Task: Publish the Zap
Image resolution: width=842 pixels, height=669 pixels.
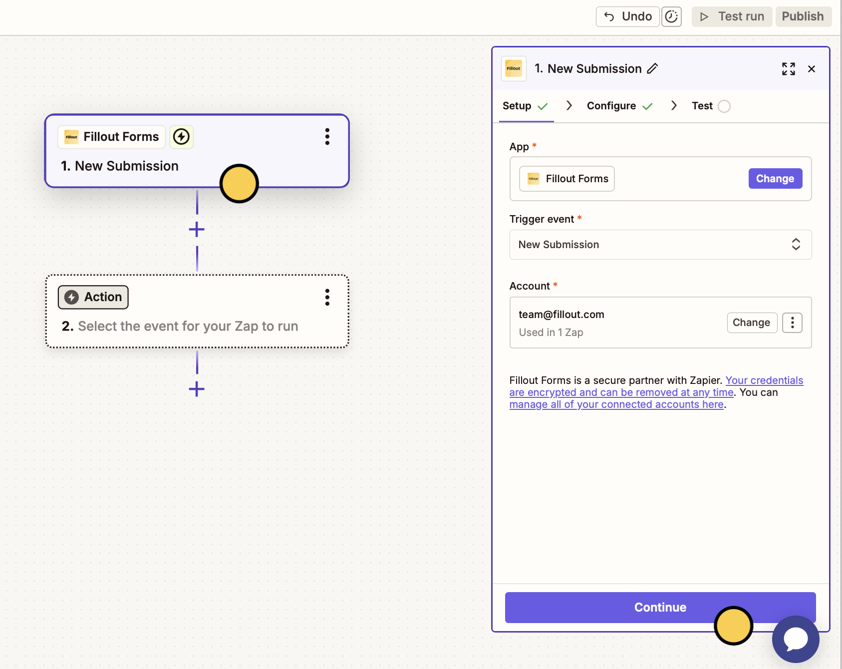Action: pyautogui.click(x=803, y=16)
